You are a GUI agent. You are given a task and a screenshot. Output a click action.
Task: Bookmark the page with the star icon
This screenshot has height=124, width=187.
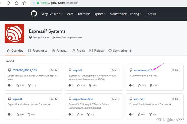tap(24, 3)
